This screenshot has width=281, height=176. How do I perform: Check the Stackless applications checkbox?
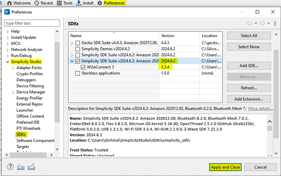coord(78,73)
